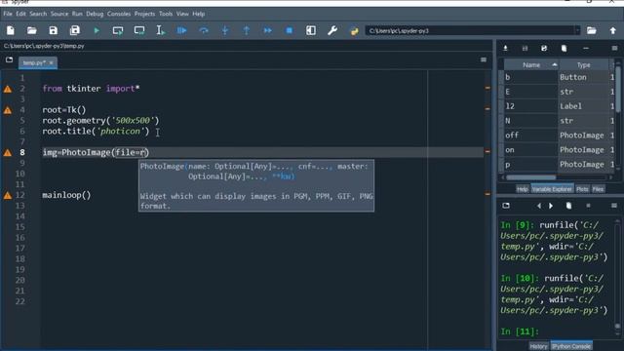Sort variables by the Name column

click(x=531, y=65)
